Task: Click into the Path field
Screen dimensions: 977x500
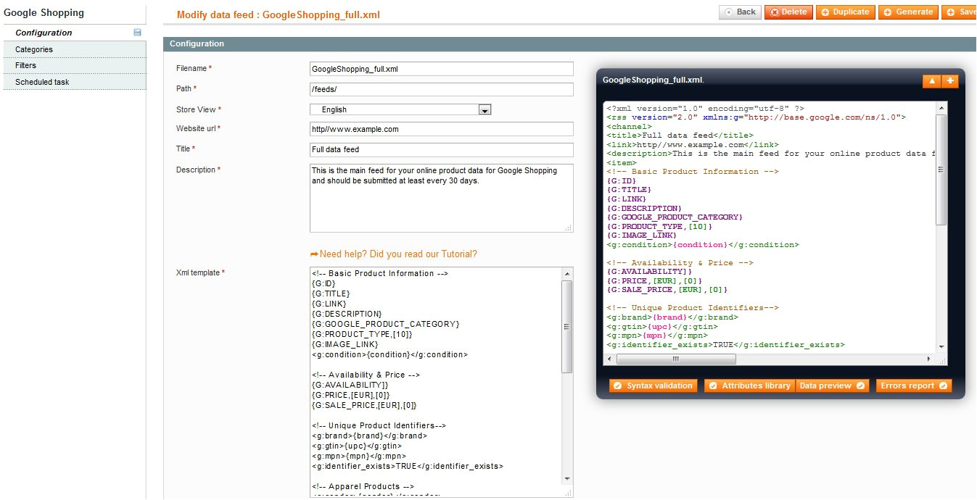Action: [x=442, y=89]
